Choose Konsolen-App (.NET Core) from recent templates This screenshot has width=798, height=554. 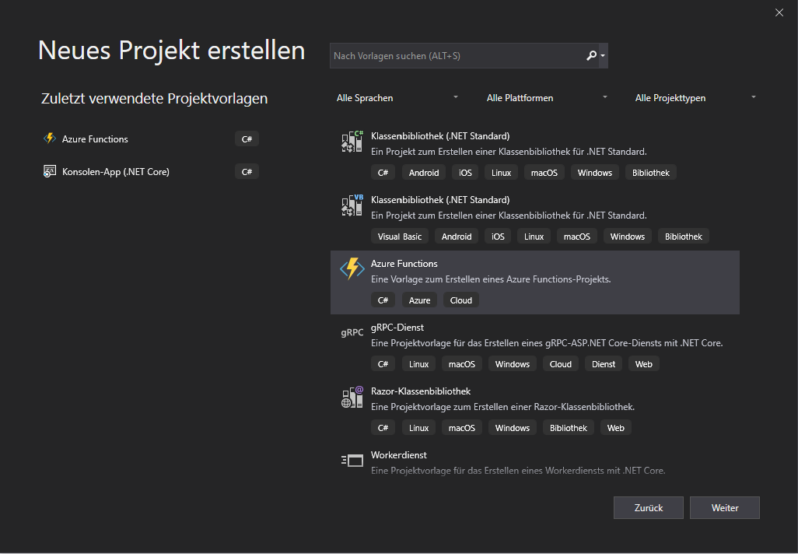[116, 172]
